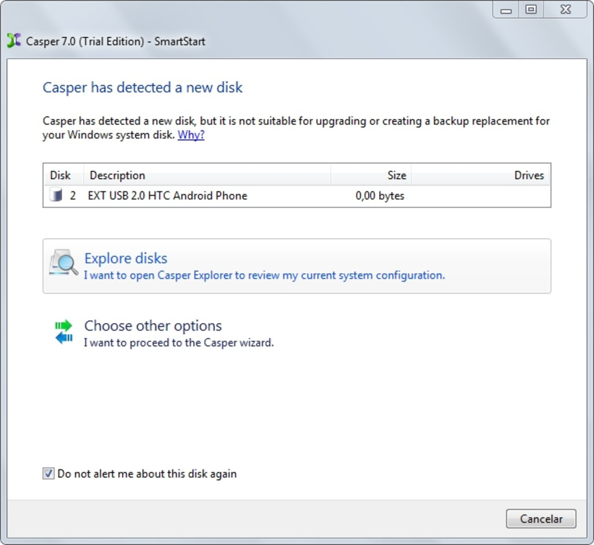Minimize the Casper SmartStart window
Viewport: 594px width, 545px height.
click(506, 10)
